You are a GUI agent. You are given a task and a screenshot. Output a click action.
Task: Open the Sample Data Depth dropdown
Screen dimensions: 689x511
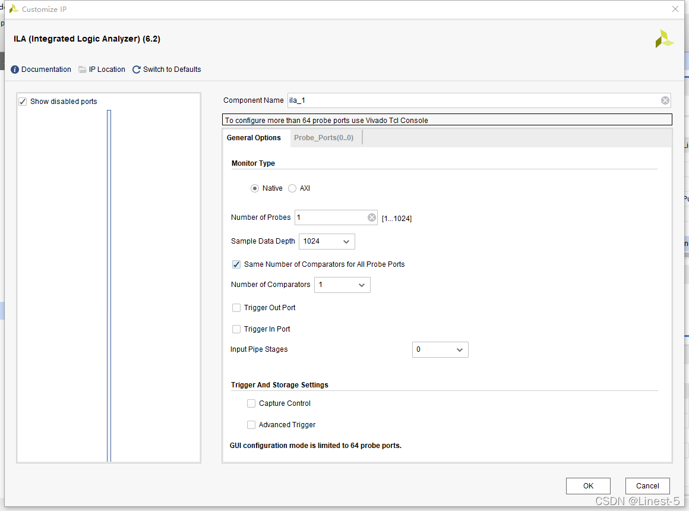click(x=327, y=241)
